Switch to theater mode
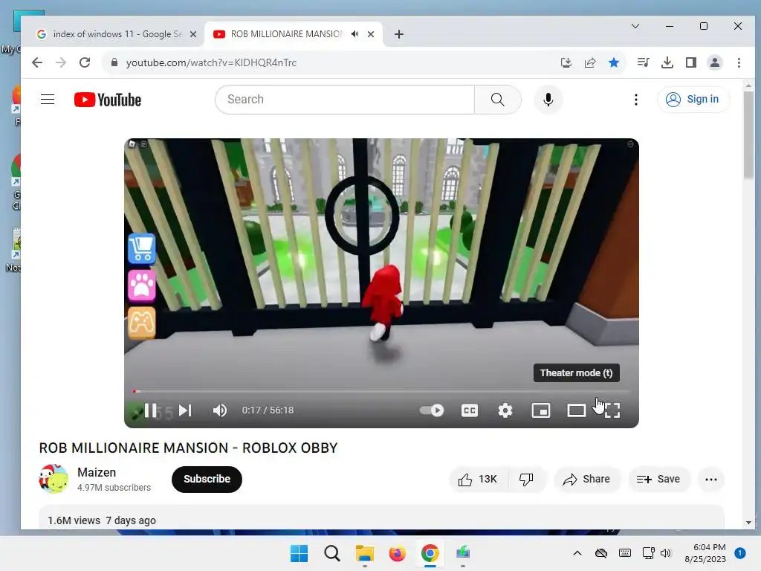The height and width of the screenshot is (571, 761). coord(576,410)
